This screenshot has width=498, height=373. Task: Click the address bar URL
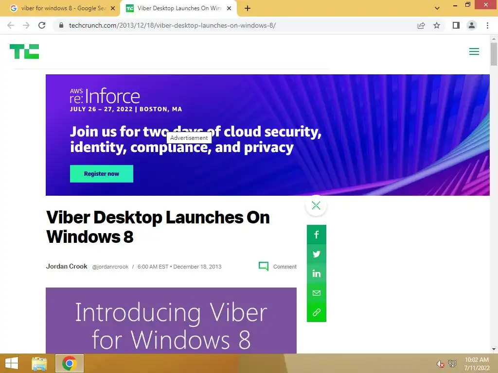[x=172, y=25]
